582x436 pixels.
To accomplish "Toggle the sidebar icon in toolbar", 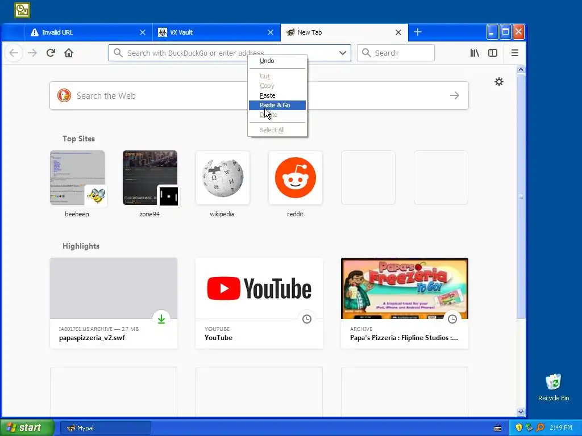I will (493, 53).
